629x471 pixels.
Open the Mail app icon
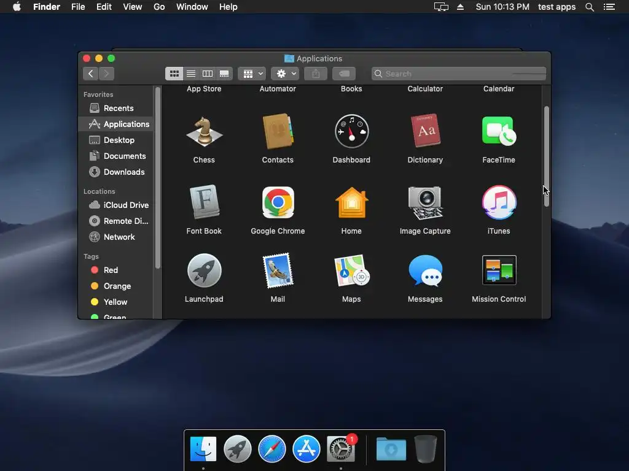coord(278,270)
